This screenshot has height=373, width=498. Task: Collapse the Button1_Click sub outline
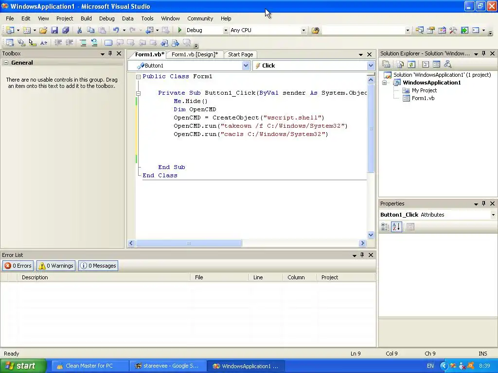tap(138, 93)
